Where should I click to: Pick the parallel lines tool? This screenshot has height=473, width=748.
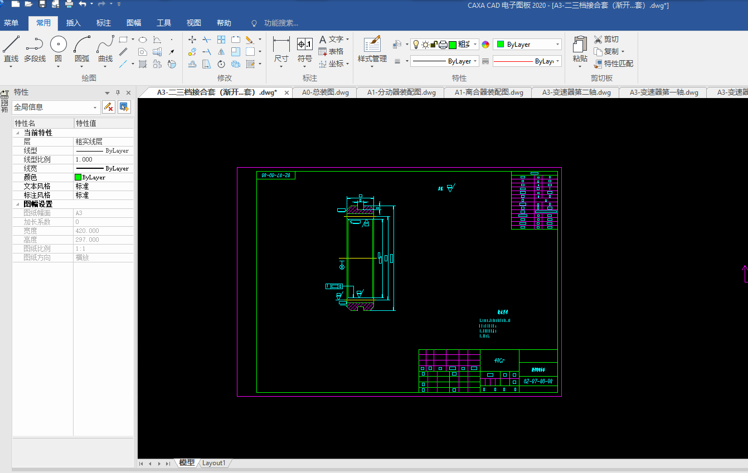pos(123,52)
